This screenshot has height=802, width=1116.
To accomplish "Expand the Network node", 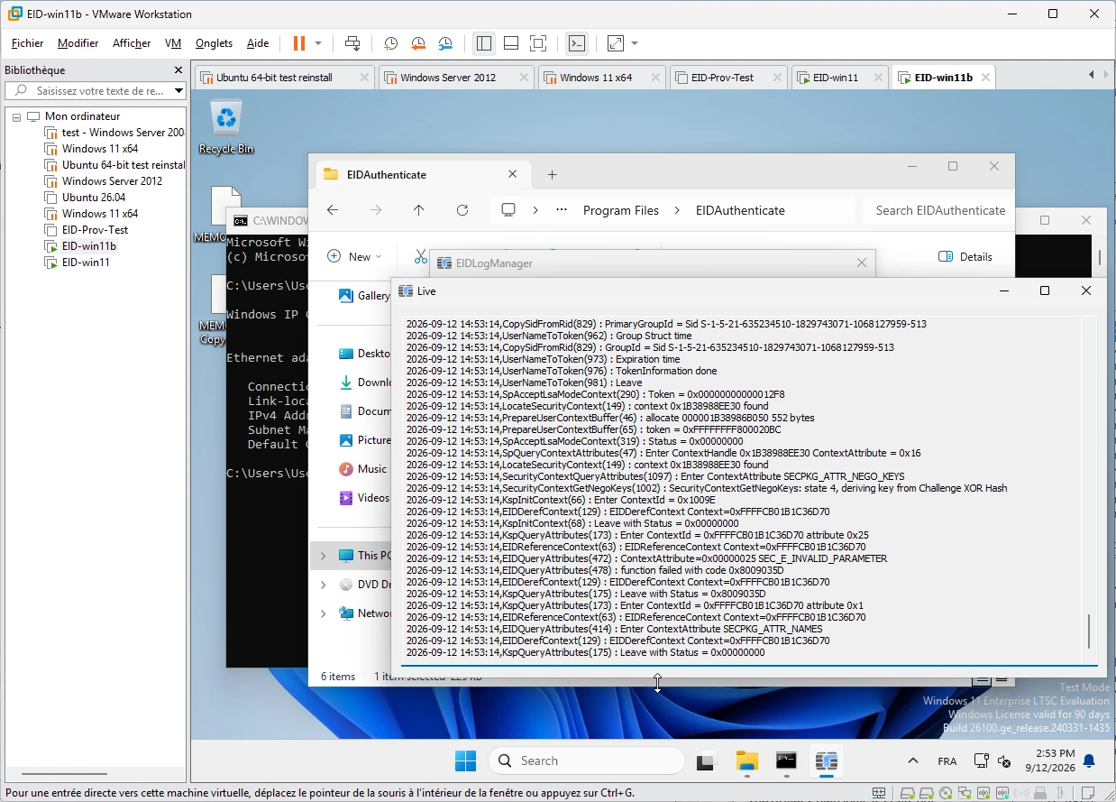I will [x=324, y=613].
